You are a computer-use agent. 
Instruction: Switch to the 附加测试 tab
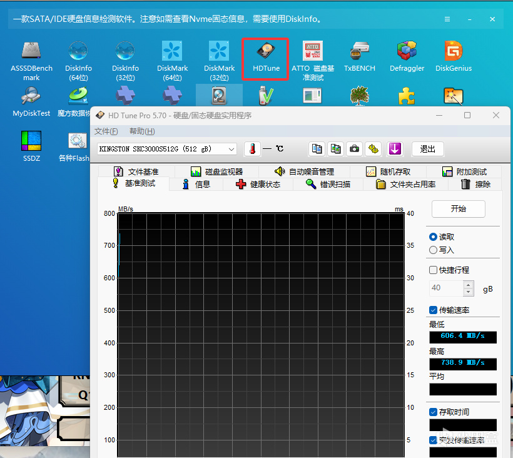pos(464,171)
